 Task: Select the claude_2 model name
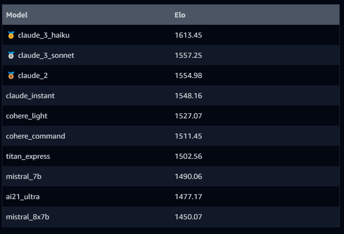tap(33, 76)
